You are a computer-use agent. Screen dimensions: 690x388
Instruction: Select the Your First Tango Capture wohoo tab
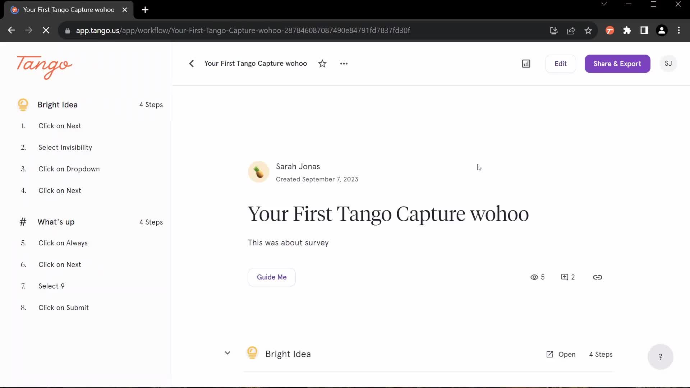pos(69,10)
